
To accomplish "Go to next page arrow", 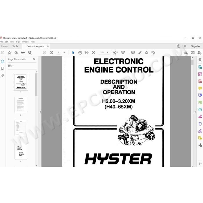I will click(x=51, y=52).
